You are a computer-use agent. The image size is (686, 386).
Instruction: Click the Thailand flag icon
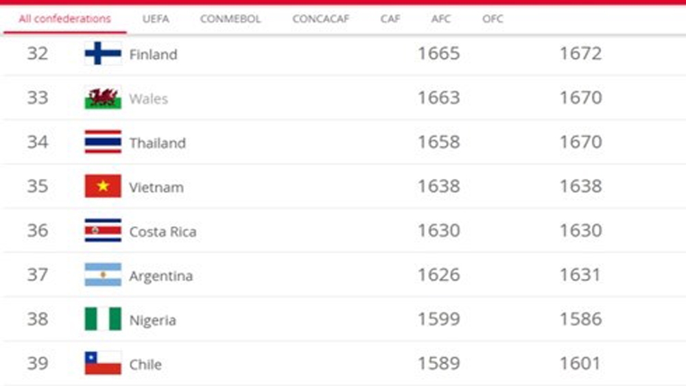click(x=103, y=142)
